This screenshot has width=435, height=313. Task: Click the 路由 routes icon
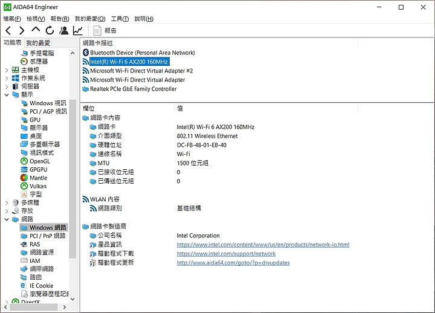[24, 277]
